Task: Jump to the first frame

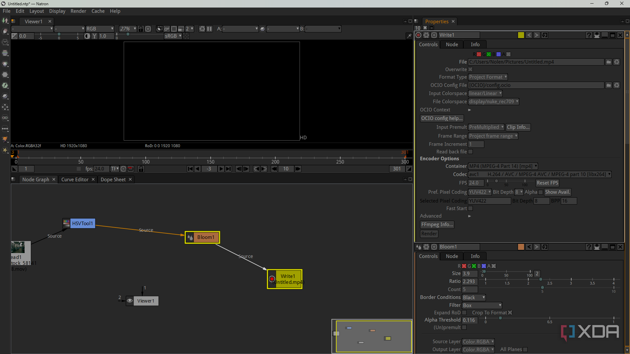Action: tap(190, 169)
